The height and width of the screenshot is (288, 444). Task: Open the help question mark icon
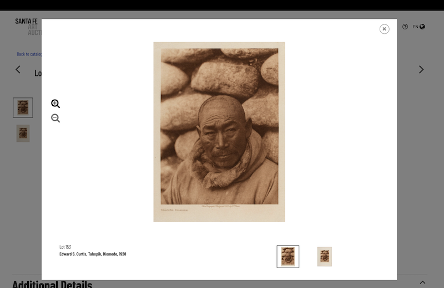[405, 27]
